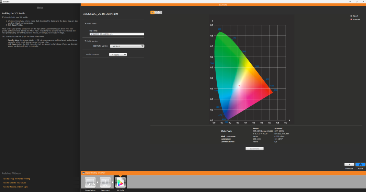Screen dimensions: 366x192
Task: Click the achieved luminance 121 cd/m² value
Action: pyautogui.click(x=278, y=139)
